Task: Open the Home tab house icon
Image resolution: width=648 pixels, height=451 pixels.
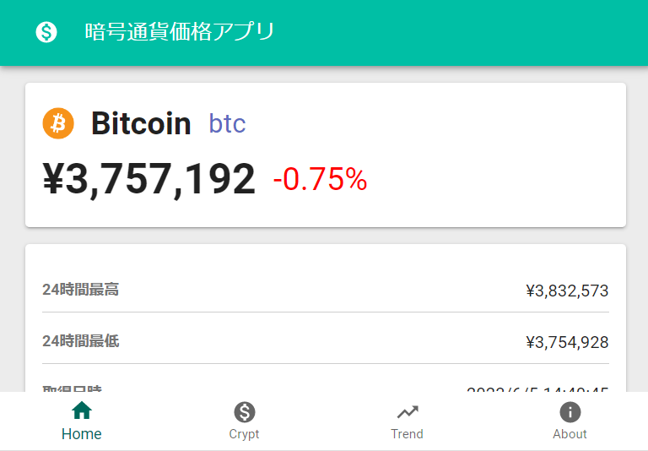Action: click(82, 410)
